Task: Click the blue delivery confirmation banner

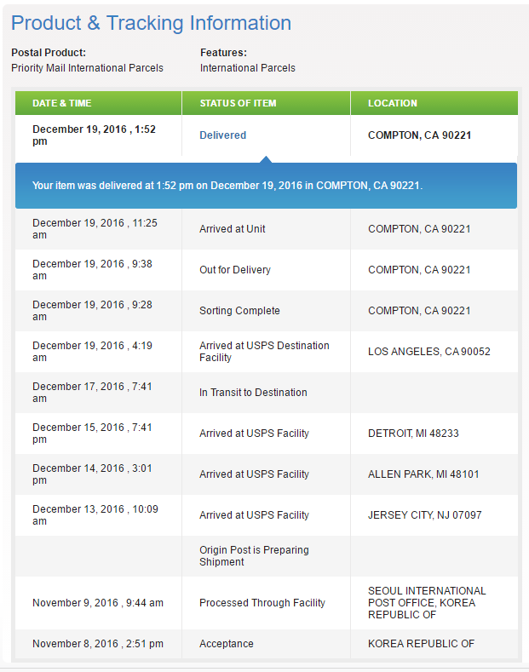Action: [x=266, y=185]
